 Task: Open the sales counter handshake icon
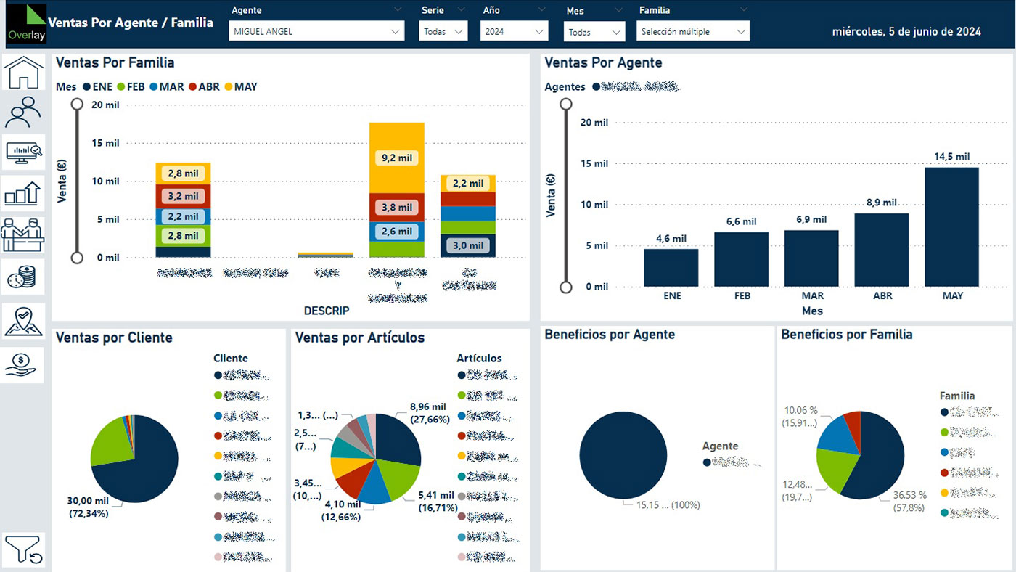tap(23, 234)
